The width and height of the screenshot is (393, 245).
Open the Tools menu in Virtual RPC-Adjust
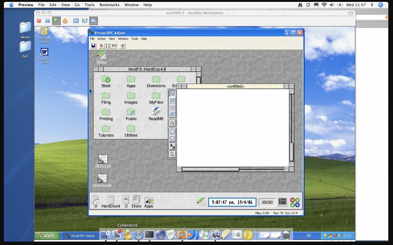click(x=135, y=39)
